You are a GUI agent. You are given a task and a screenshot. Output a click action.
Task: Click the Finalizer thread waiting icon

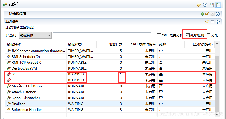pyautogui.click(x=9, y=104)
